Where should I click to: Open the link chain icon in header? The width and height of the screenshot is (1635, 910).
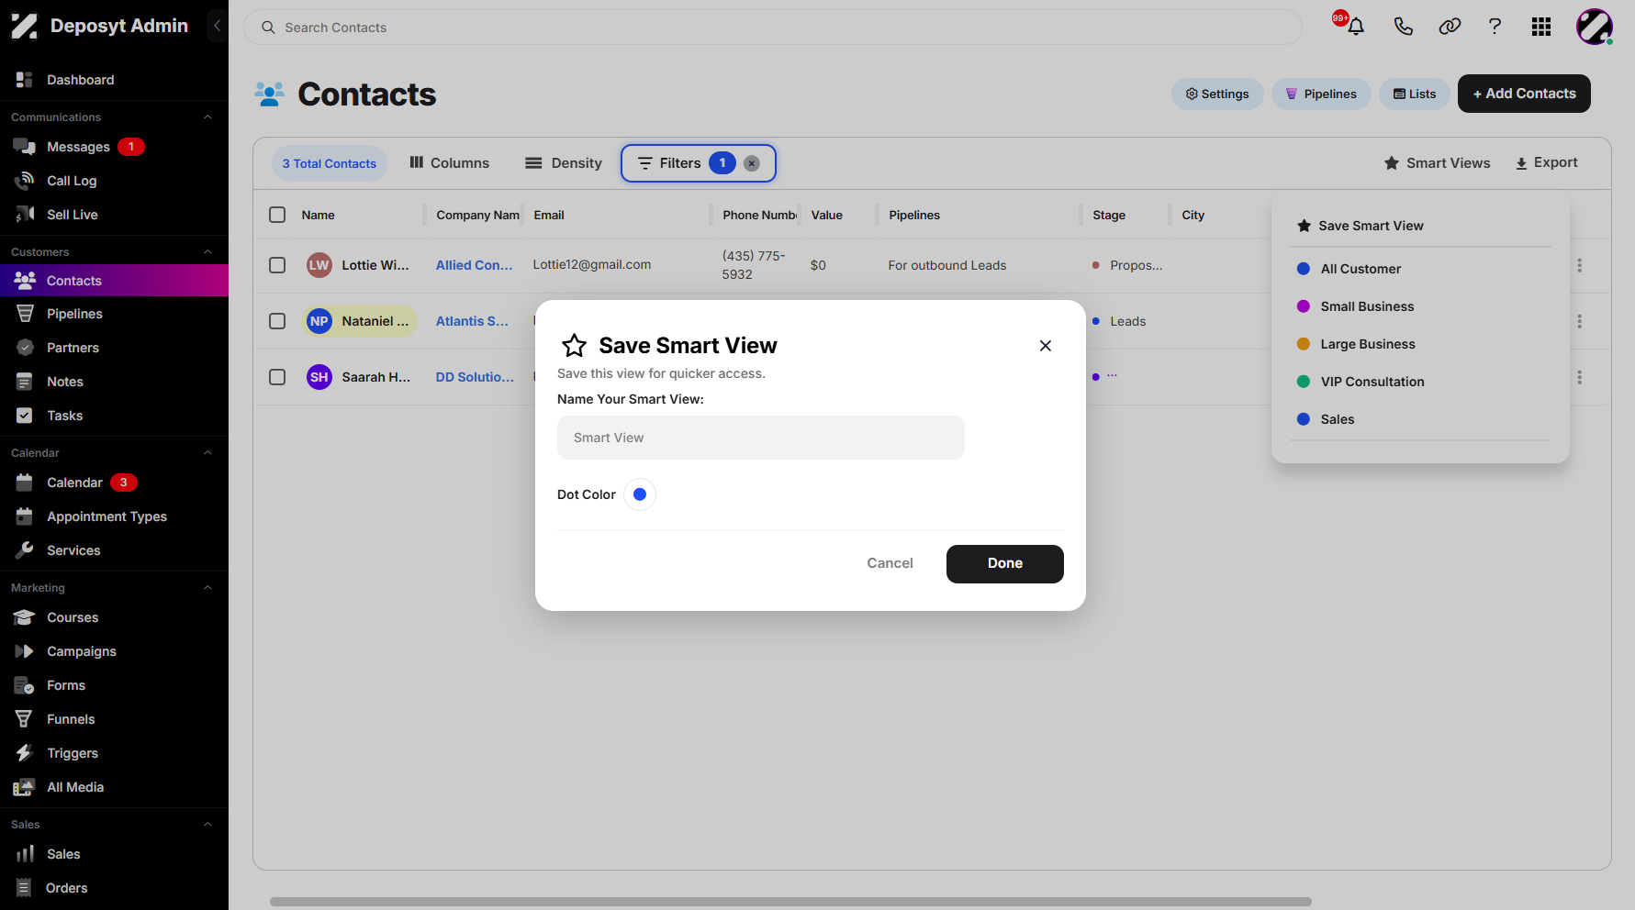pos(1450,27)
